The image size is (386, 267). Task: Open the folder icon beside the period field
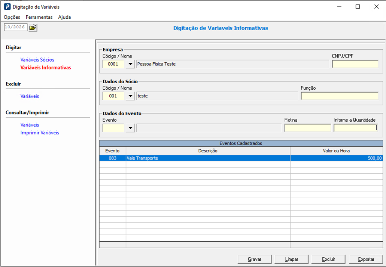pos(33,27)
